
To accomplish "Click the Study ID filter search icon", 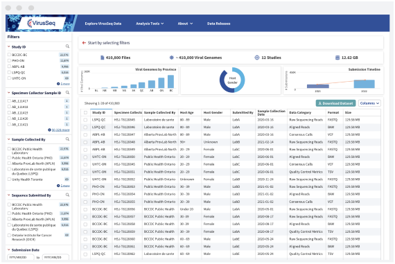I will (67, 46).
